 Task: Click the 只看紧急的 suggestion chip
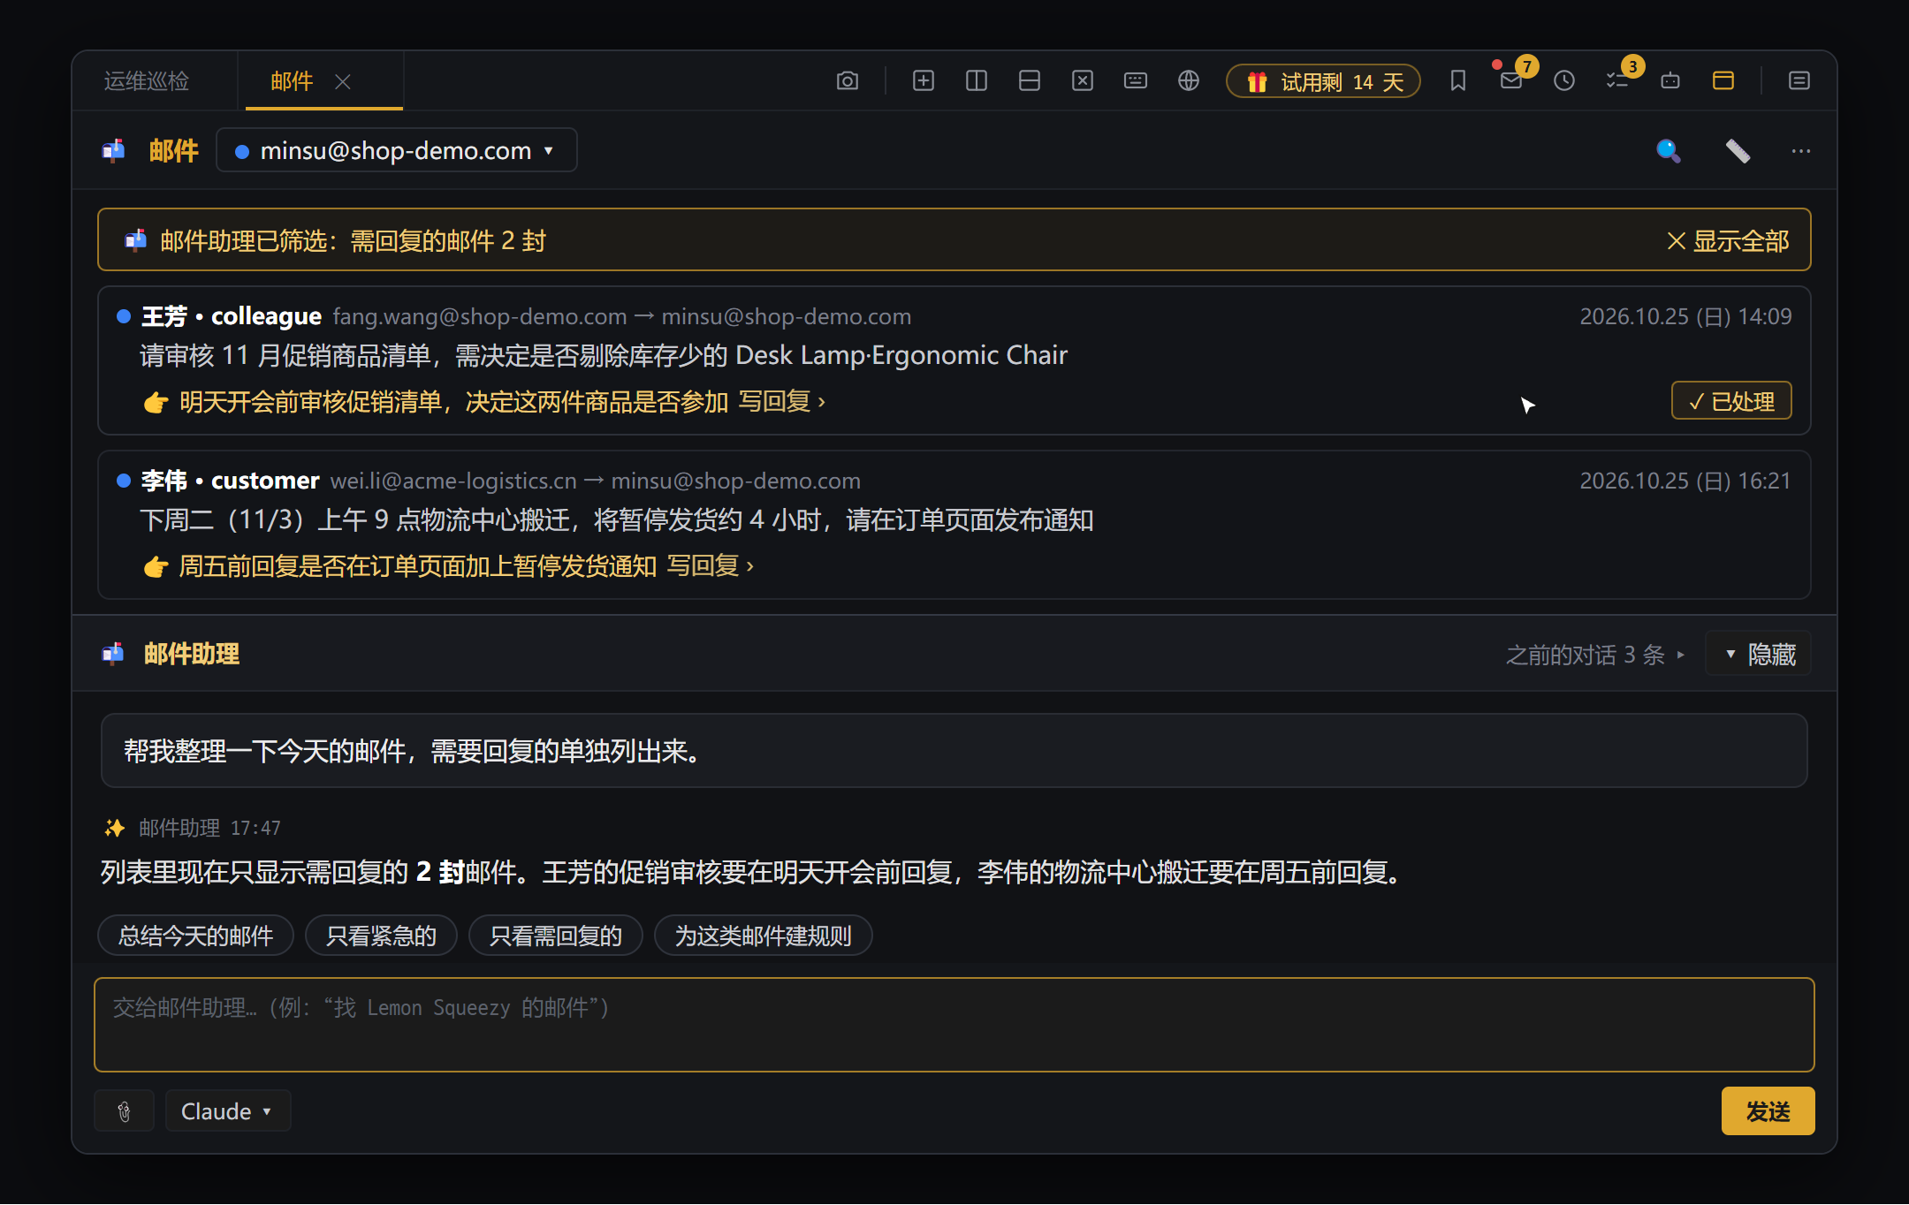381,936
